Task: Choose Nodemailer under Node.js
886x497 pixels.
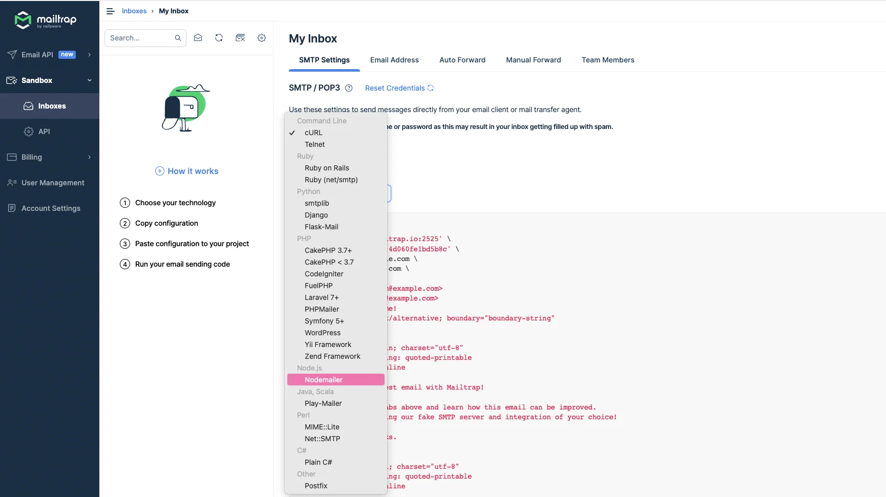Action: pos(323,380)
